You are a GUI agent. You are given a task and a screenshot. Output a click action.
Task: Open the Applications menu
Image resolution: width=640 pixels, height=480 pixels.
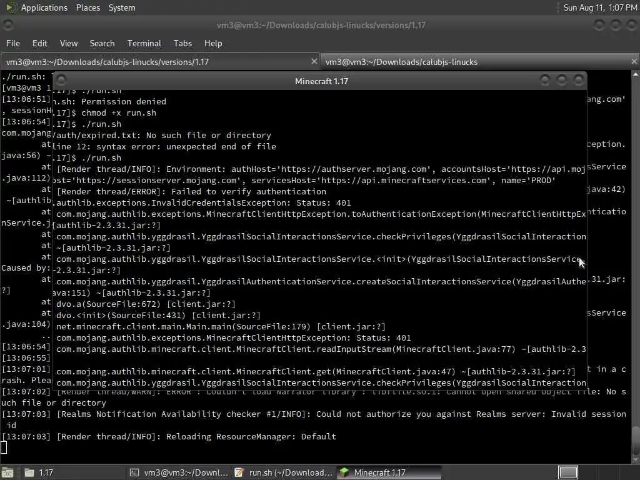point(44,7)
